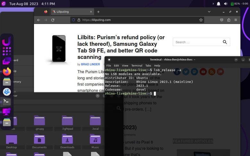Open Terminal Help menu
Viewport: 250px width, 156px height.
coord(157,66)
